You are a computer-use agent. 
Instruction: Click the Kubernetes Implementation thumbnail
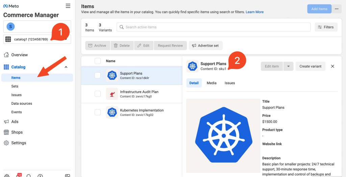[112, 112]
